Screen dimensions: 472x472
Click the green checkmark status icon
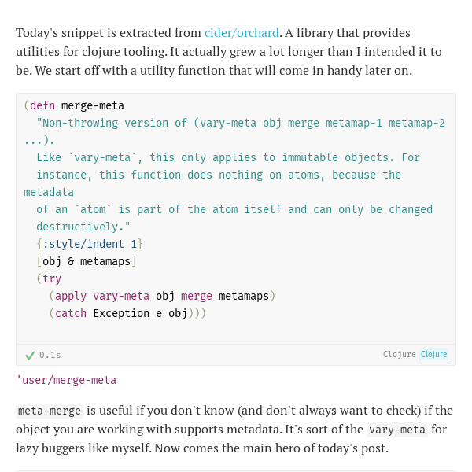click(30, 356)
